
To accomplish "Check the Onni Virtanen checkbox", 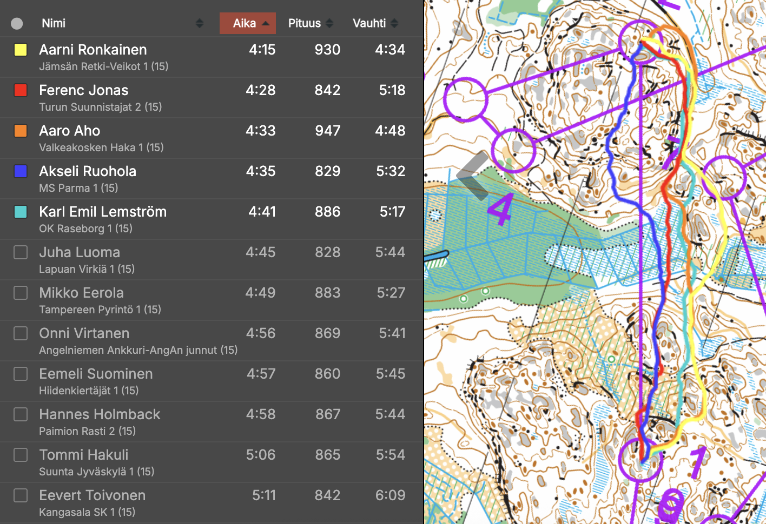I will [x=21, y=333].
